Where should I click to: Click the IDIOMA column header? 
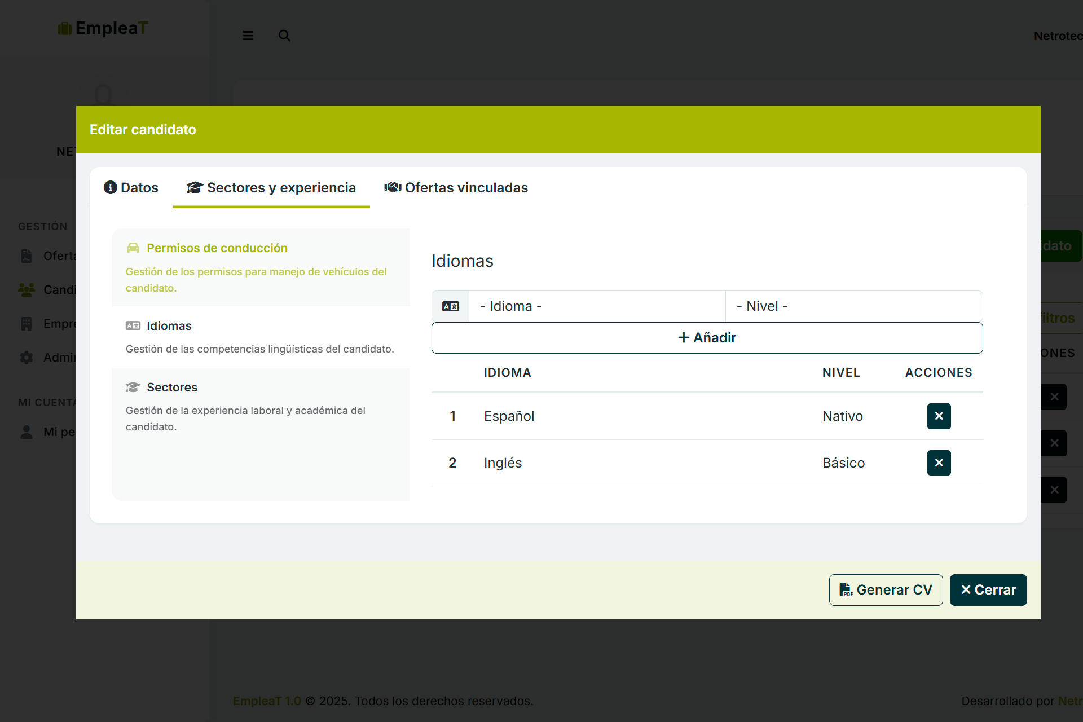[507, 373]
